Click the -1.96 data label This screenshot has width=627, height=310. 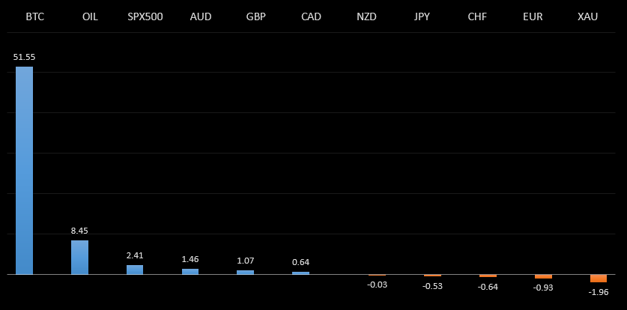pyautogui.click(x=599, y=292)
